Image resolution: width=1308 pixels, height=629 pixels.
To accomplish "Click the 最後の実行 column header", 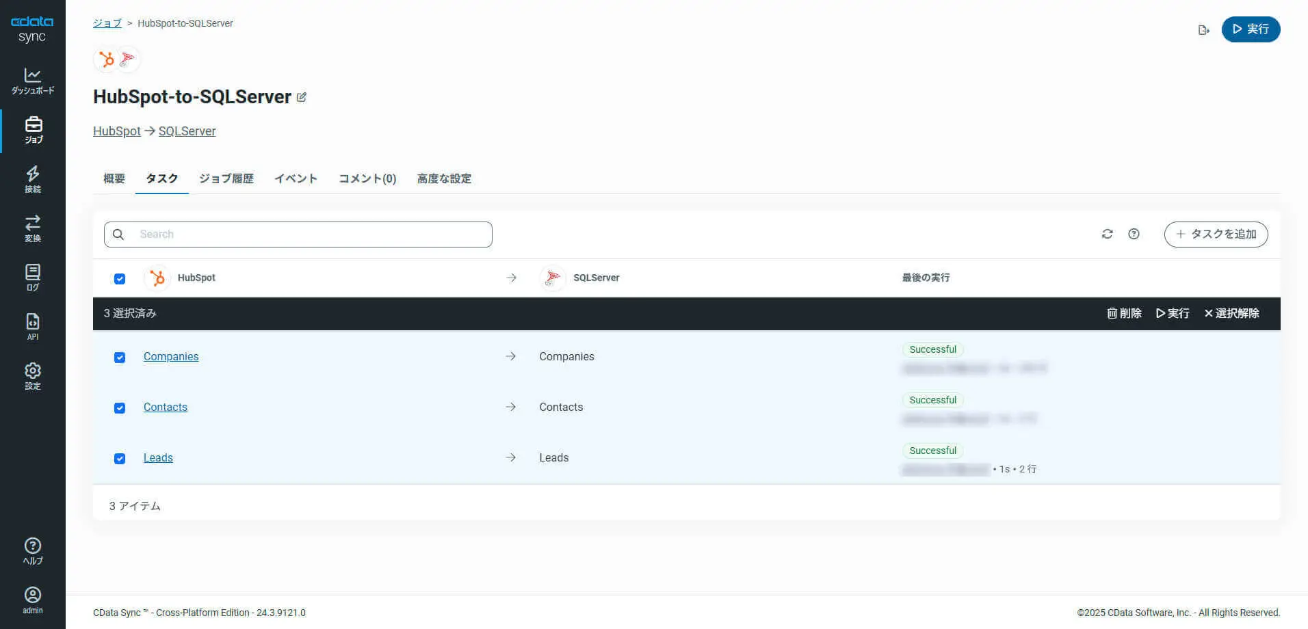I will point(926,278).
